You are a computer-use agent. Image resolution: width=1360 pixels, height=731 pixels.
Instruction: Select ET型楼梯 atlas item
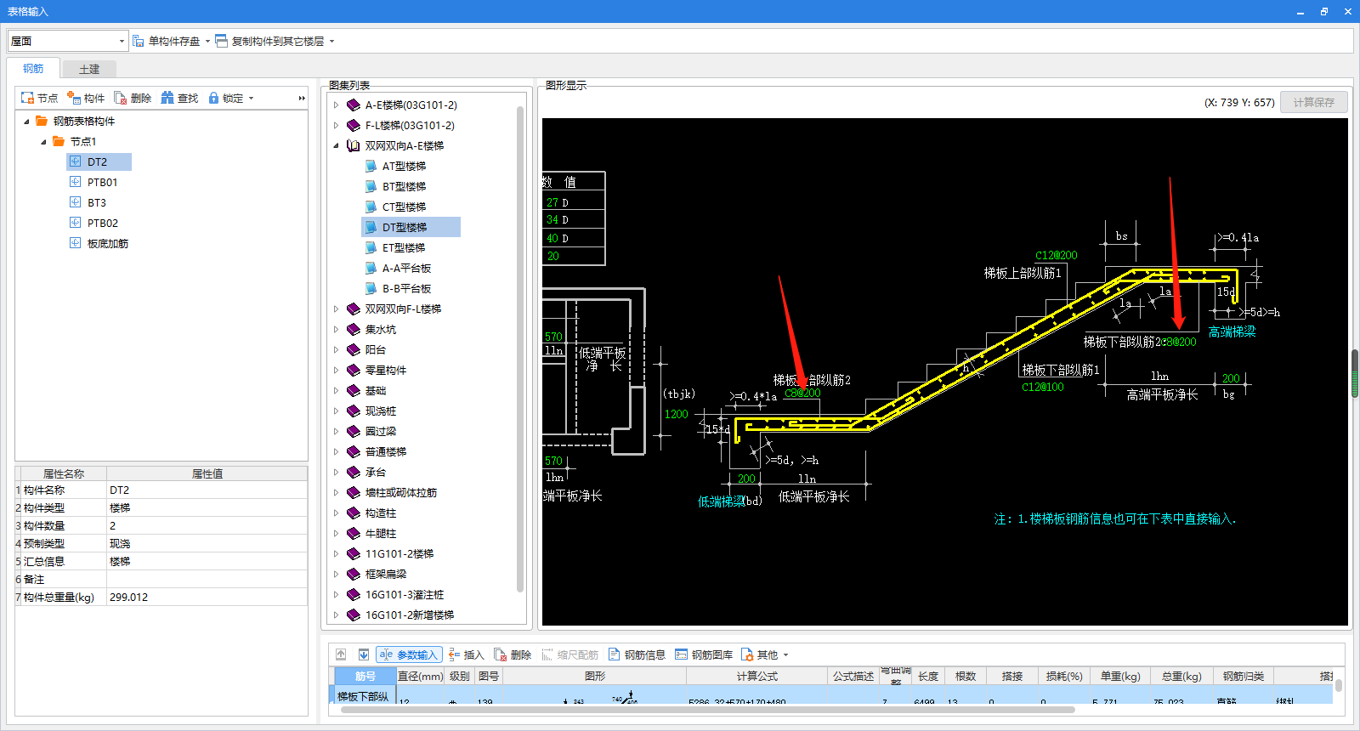click(x=404, y=248)
